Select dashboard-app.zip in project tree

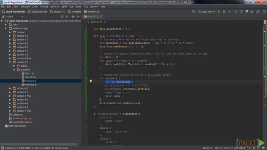pos(20,118)
